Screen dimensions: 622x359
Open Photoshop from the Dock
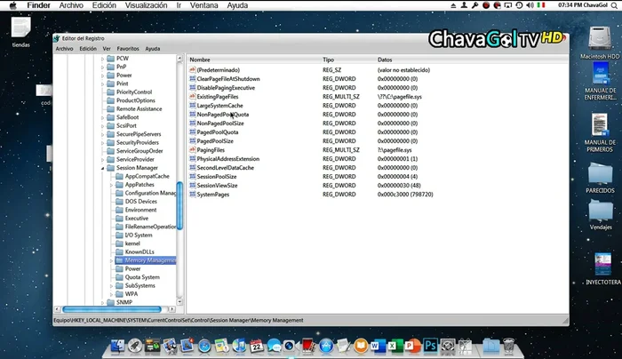430,346
